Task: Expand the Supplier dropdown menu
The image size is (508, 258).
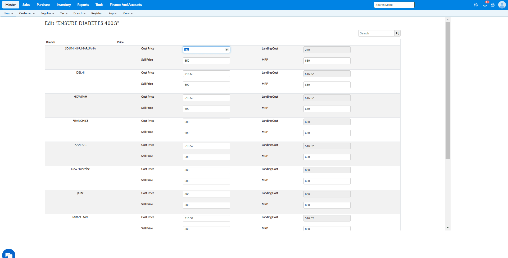Action: tap(48, 13)
